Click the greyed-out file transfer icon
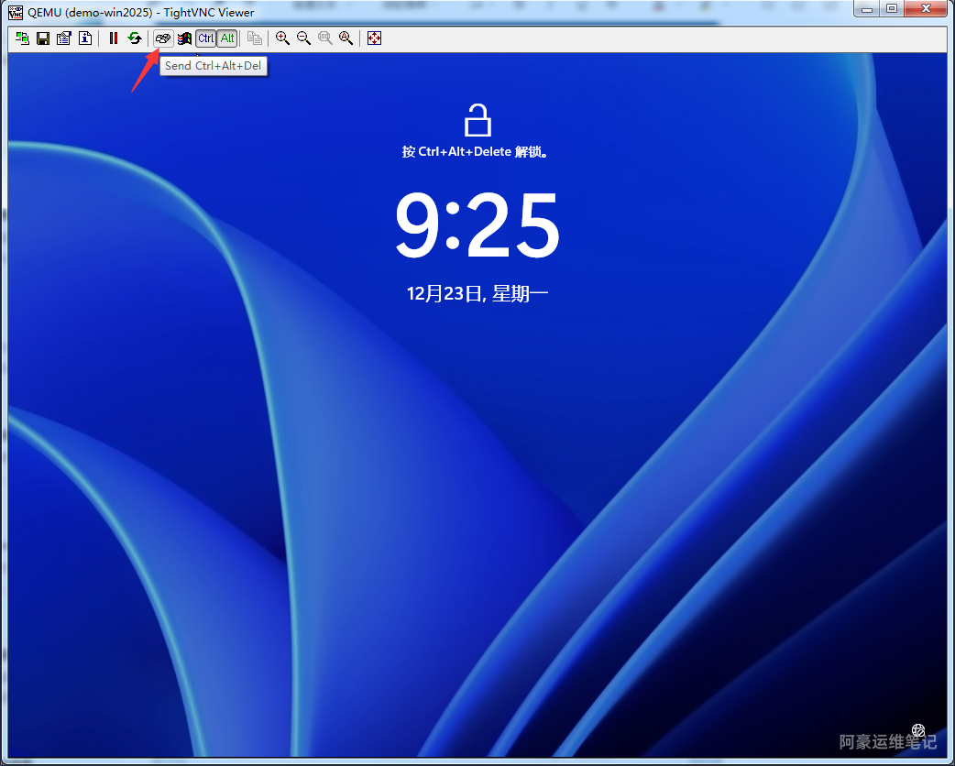Screen dimensions: 955x766 tap(254, 38)
